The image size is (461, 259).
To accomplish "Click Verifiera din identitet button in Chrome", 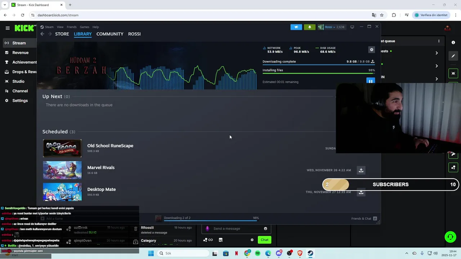I will 431,15.
